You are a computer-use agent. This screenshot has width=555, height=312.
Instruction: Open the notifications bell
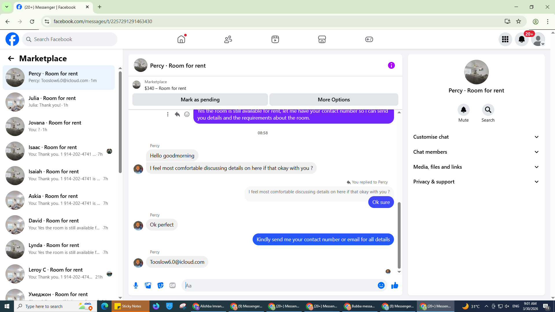[521, 39]
